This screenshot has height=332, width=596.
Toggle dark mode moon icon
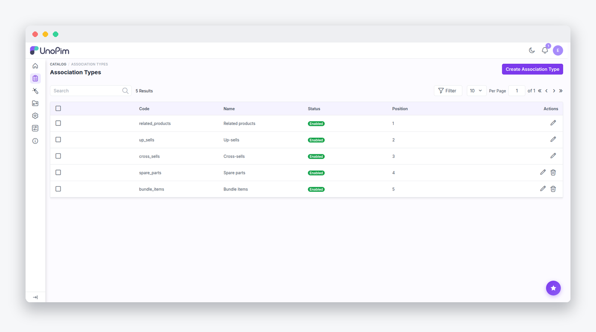532,50
